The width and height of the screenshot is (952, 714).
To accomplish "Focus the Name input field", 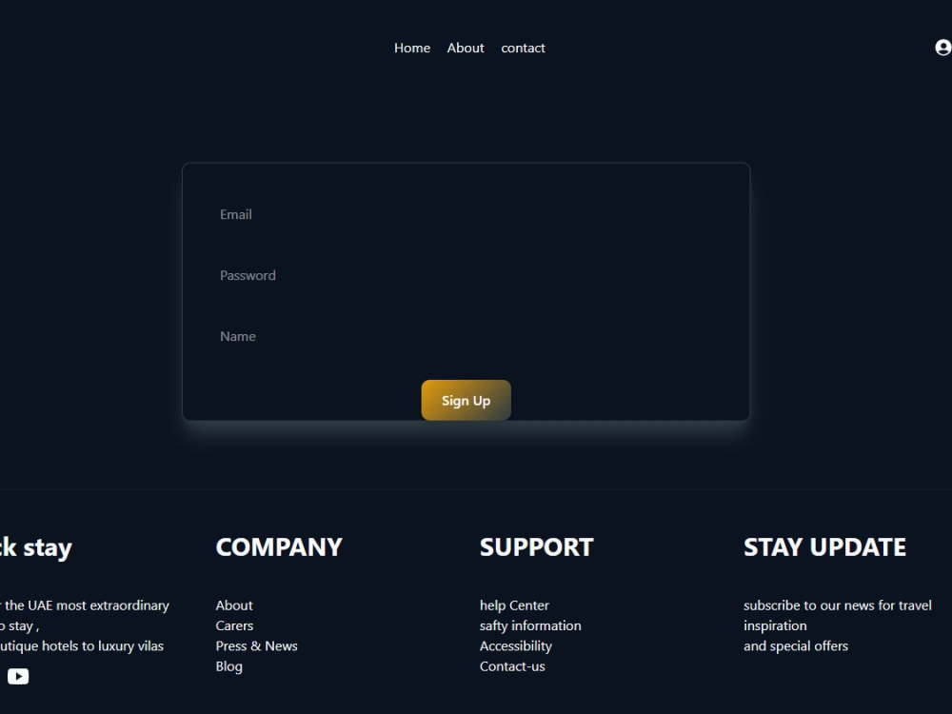I will 466,336.
